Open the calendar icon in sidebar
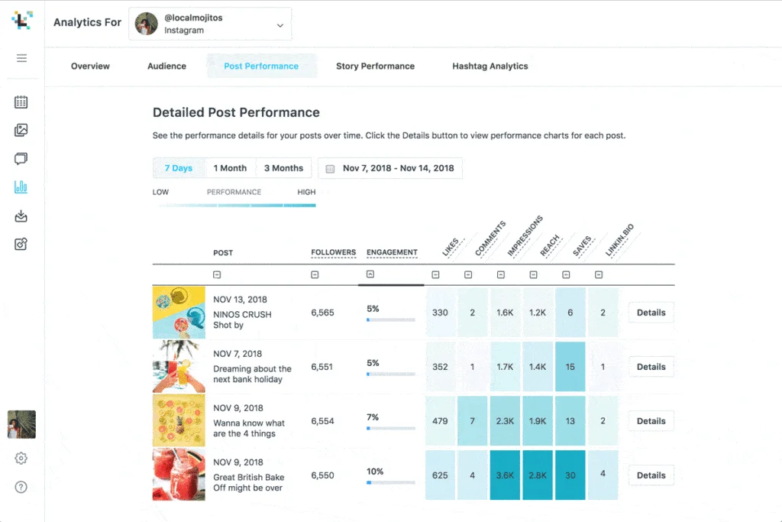Screen dimensions: 782x522 21,102
